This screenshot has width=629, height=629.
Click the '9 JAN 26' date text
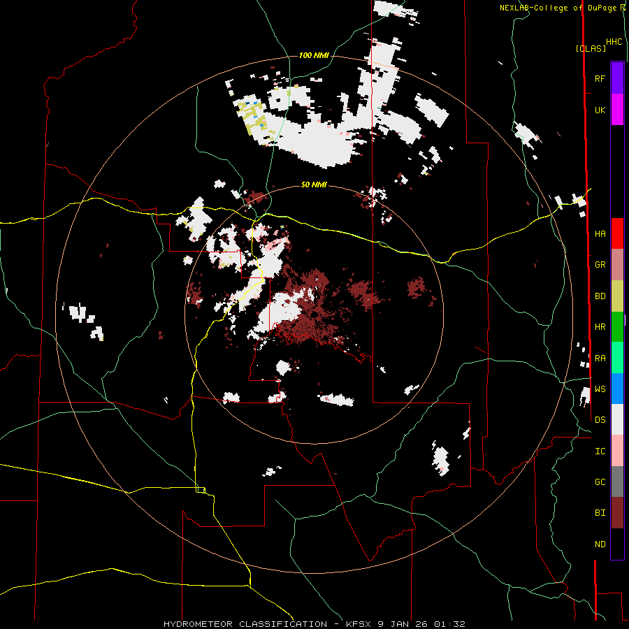(x=403, y=624)
